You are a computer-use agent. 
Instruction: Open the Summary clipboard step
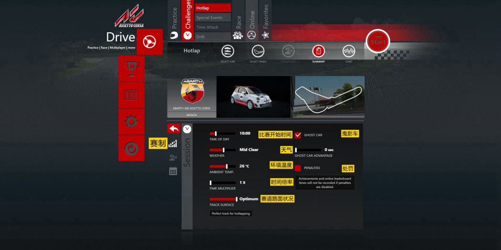tap(319, 51)
